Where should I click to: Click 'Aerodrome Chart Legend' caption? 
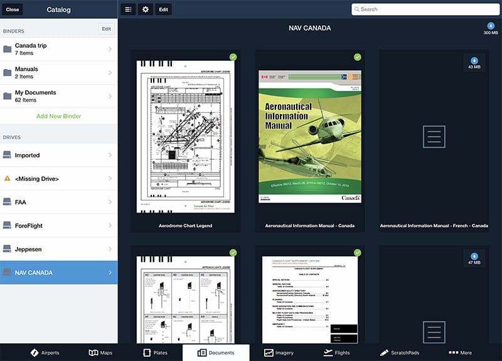click(x=185, y=226)
